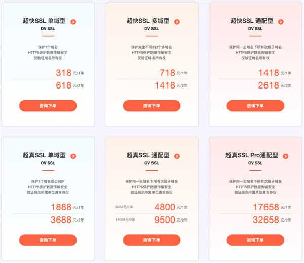Viewport: 304px width, 263px height.
Task: Click 咨询下单 under 超真SSL 单域型
Action: coord(48,240)
